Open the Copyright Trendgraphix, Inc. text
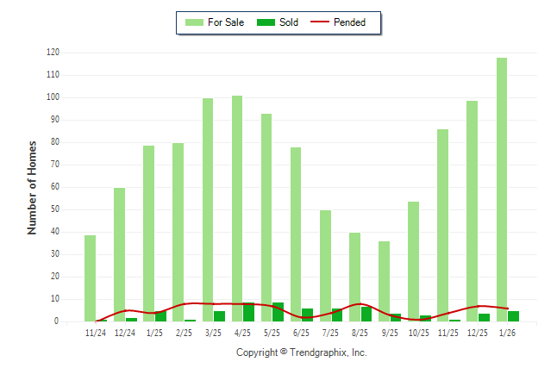The image size is (557, 374). point(302,352)
